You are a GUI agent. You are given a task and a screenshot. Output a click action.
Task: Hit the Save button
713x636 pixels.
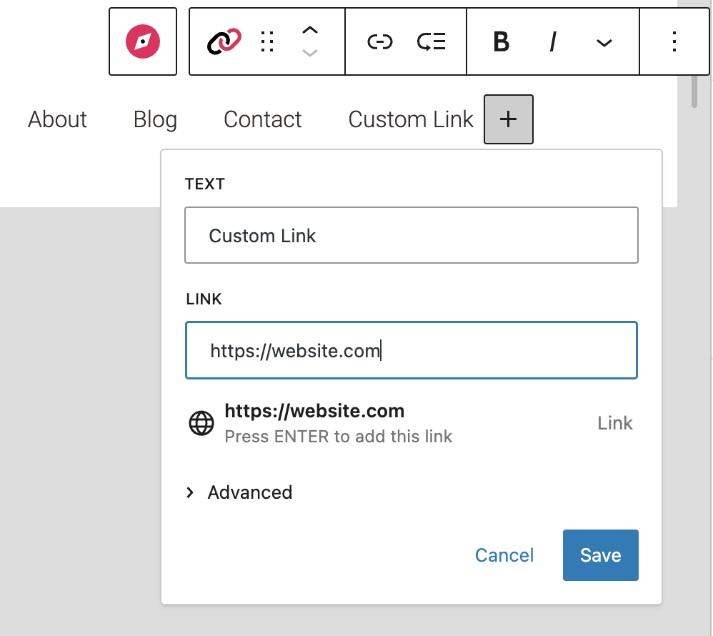click(x=600, y=555)
